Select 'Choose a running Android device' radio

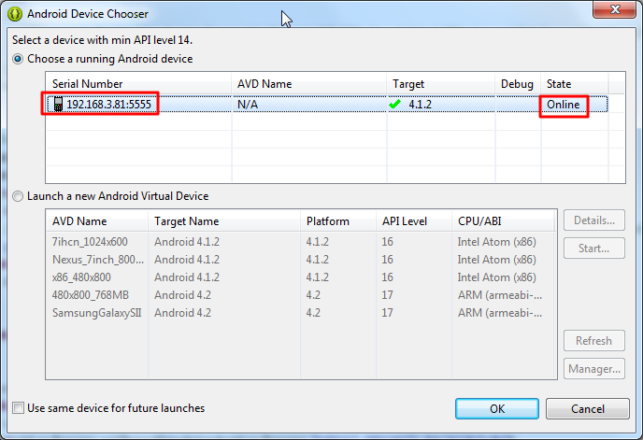pos(18,59)
